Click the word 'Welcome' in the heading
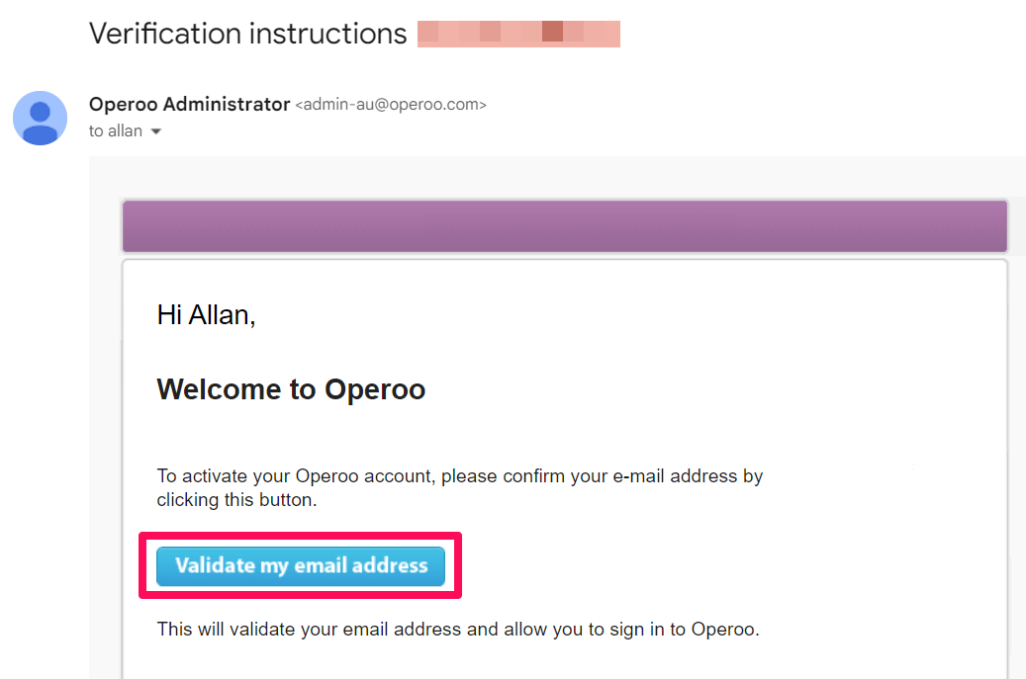1026x679 pixels. tap(219, 389)
